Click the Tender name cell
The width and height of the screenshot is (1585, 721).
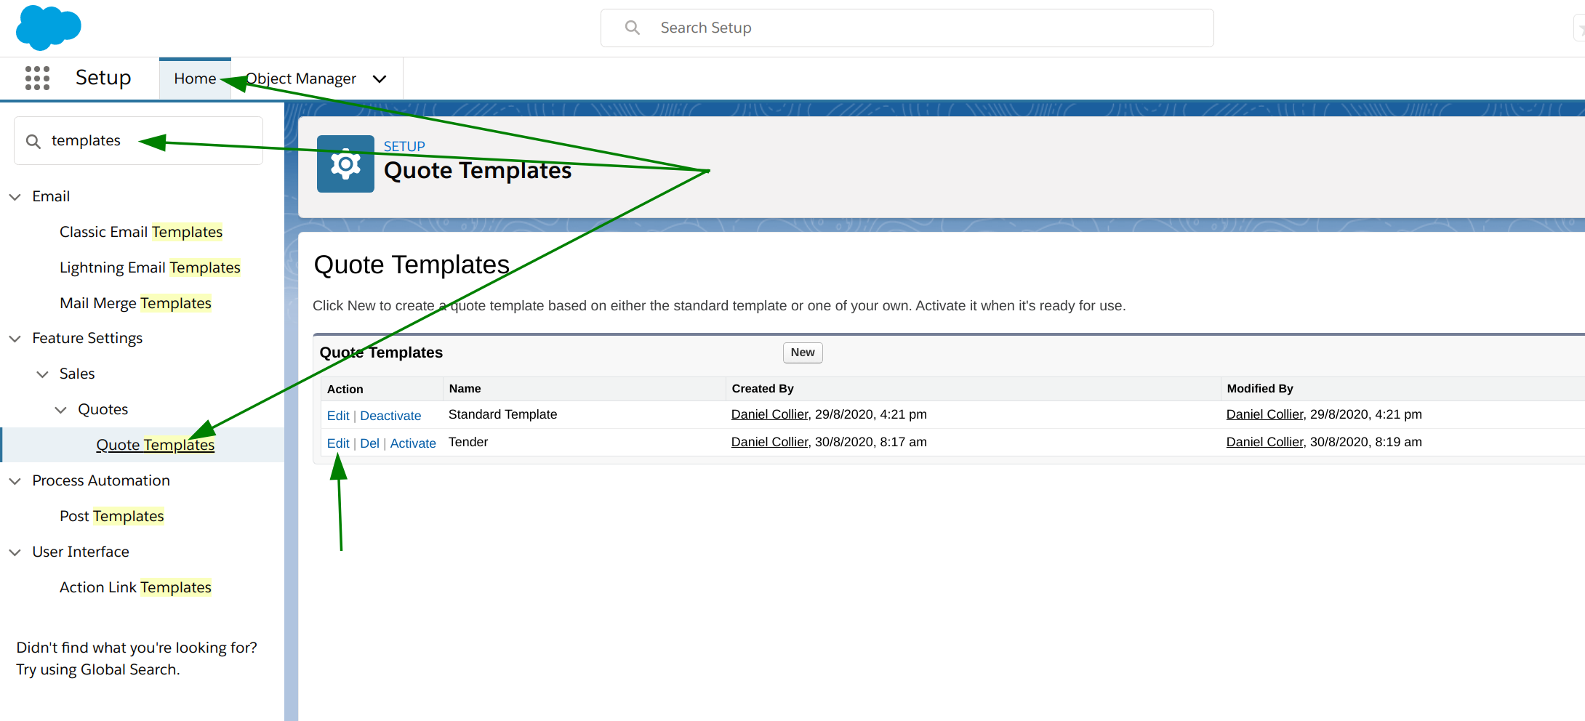pos(468,442)
